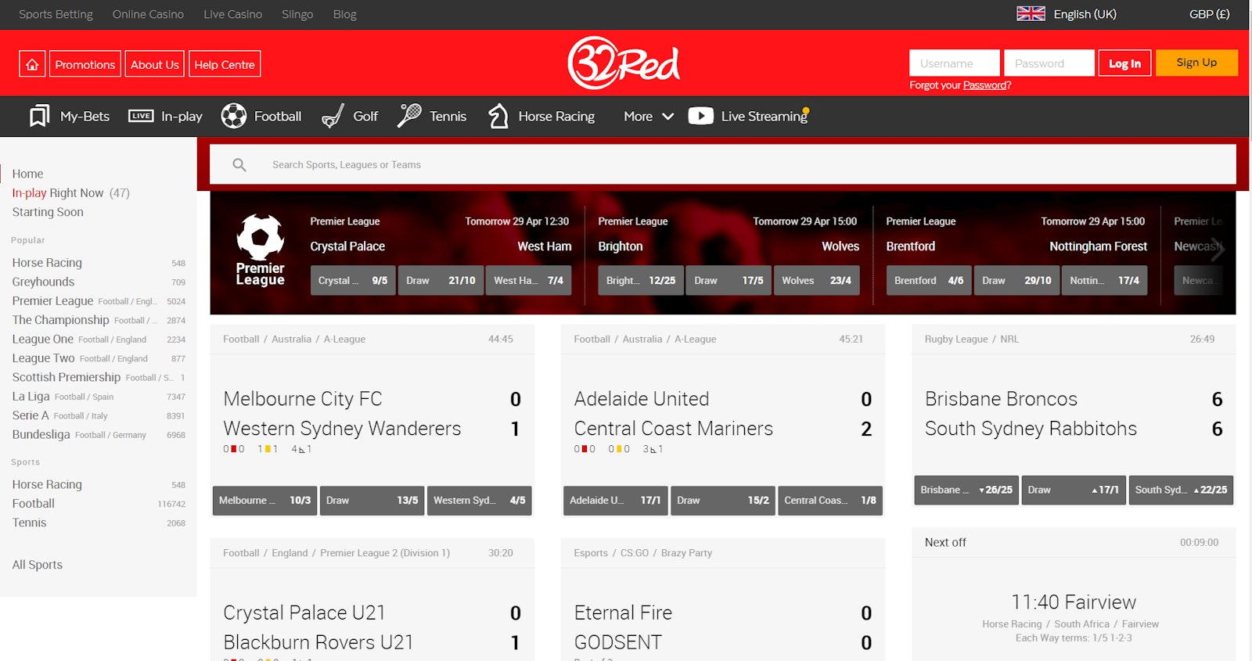Select the Tennis racket icon

(x=408, y=116)
